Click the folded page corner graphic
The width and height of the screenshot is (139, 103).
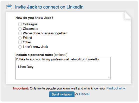click(128, 16)
